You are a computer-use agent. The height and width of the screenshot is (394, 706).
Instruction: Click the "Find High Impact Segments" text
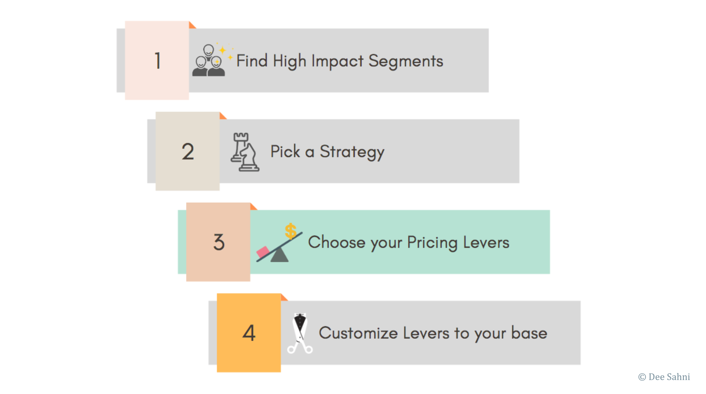point(340,61)
